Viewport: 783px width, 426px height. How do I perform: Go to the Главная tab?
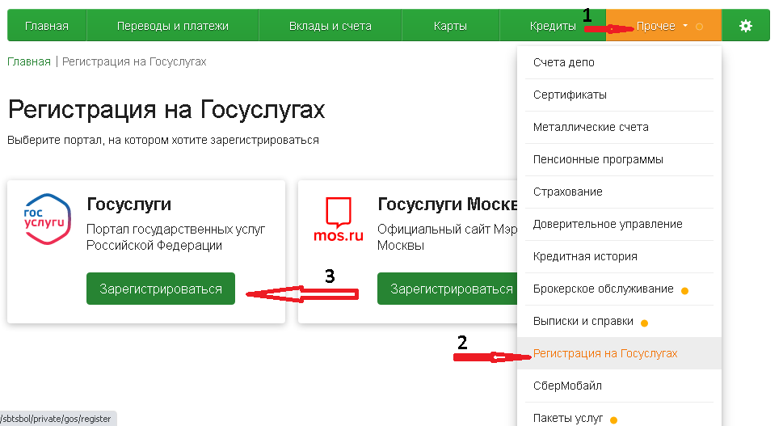point(47,26)
